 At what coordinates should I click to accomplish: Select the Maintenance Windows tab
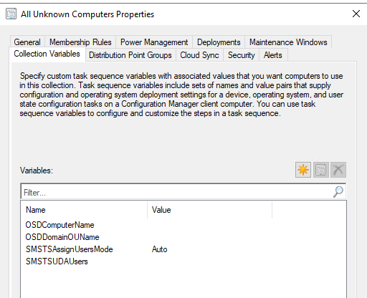(x=288, y=42)
